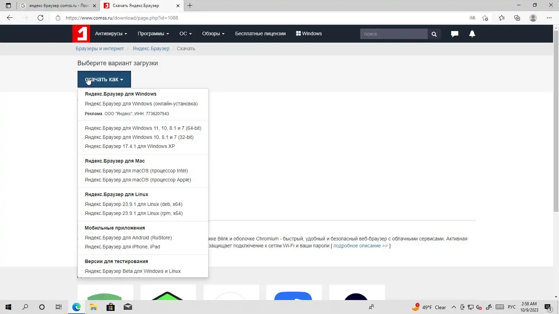The image size is (559, 314).
Task: Expand the Антивирусы menu
Action: click(111, 33)
